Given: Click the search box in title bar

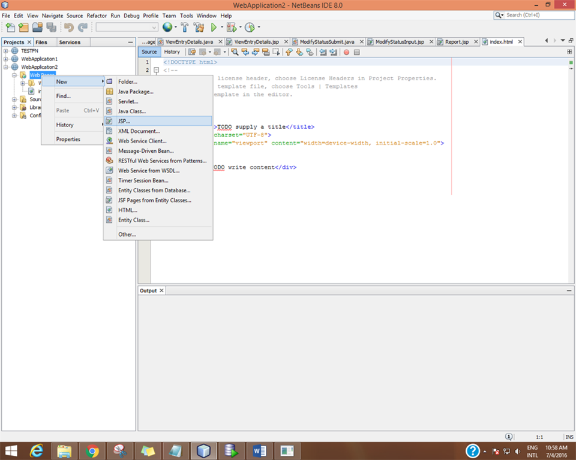Looking at the screenshot, I should pos(536,15).
